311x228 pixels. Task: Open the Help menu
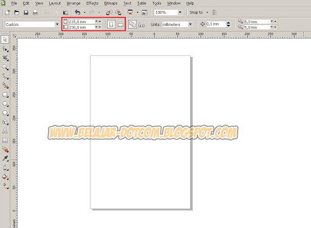tap(190, 4)
